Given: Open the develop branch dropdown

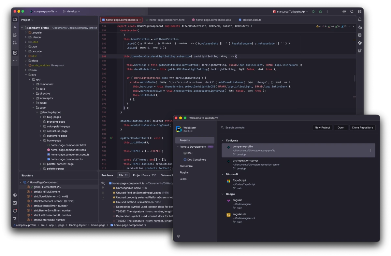Looking at the screenshot, I should coord(71,11).
